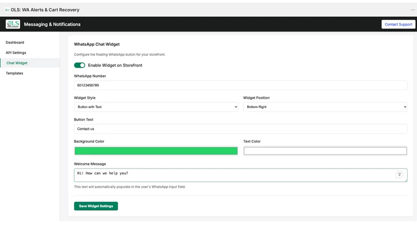Click the clear icon in Welcome Message box
Image resolution: width=417 pixels, height=234 pixels.
click(x=399, y=175)
